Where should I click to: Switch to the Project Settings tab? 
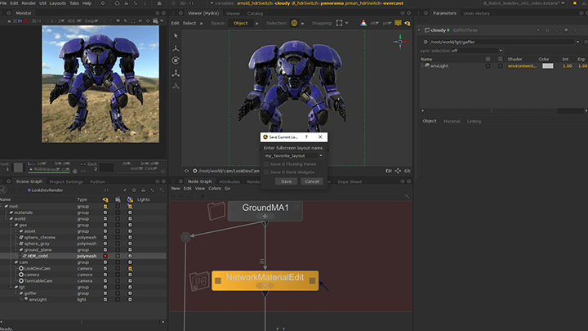[66, 181]
